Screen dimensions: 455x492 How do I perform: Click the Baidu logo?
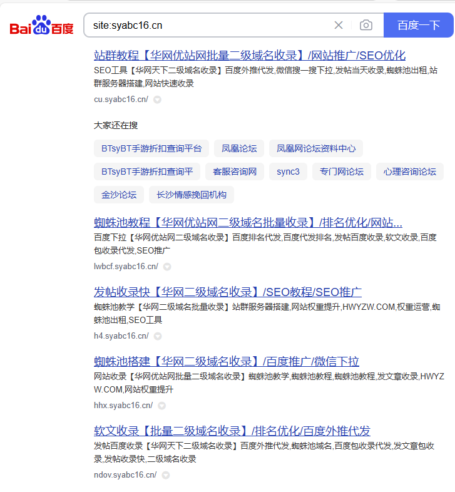tap(41, 25)
